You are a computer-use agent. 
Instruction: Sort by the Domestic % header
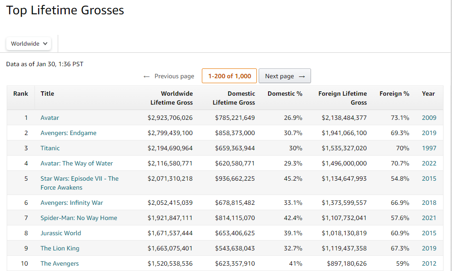pos(285,93)
